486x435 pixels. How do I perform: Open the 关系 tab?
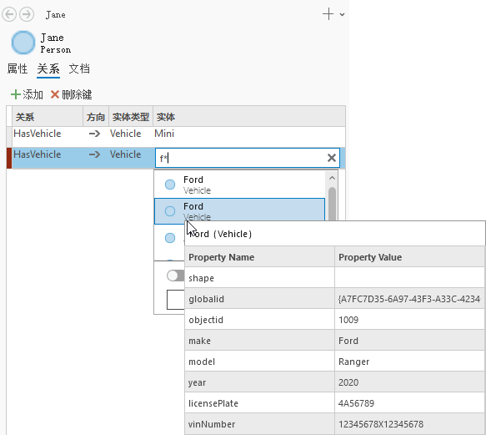tap(48, 68)
